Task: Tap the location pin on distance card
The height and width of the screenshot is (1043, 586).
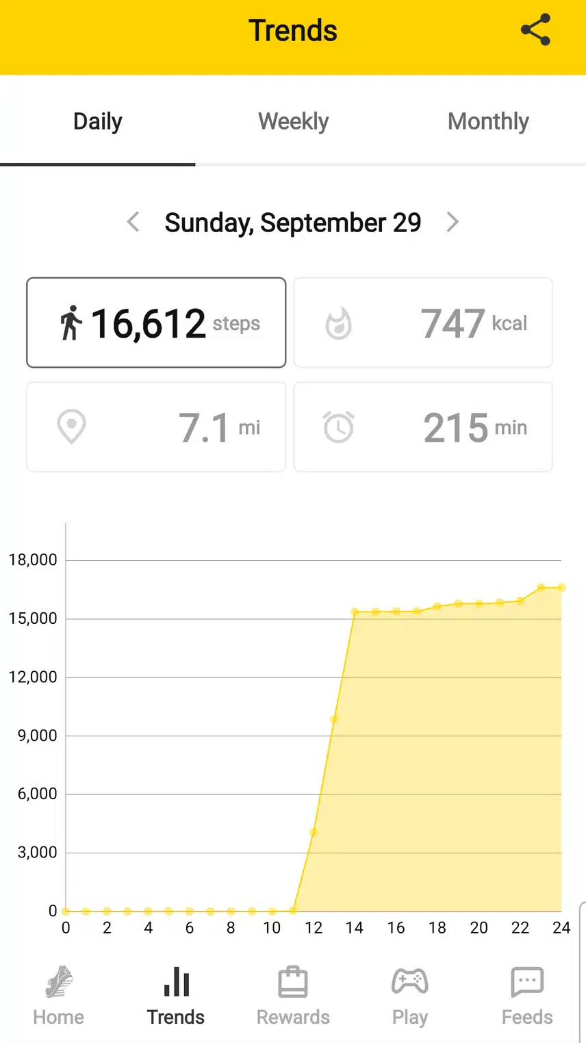Action: pos(71,427)
